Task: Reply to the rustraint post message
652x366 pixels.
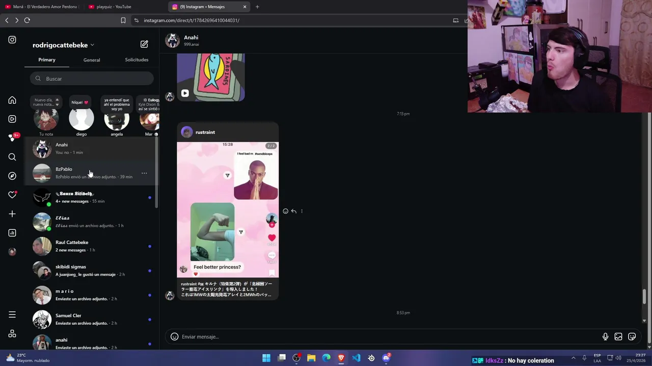Action: [x=294, y=211]
